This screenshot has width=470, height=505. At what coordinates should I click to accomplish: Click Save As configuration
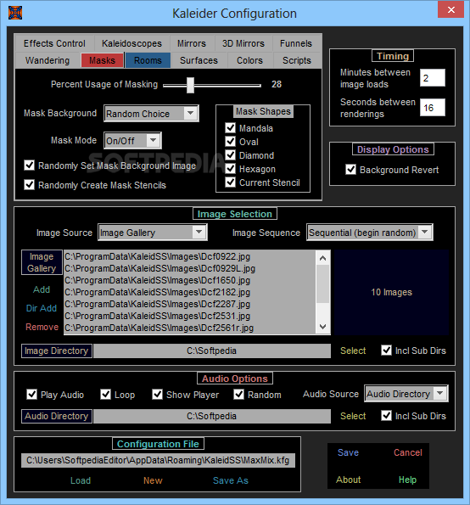(x=231, y=480)
